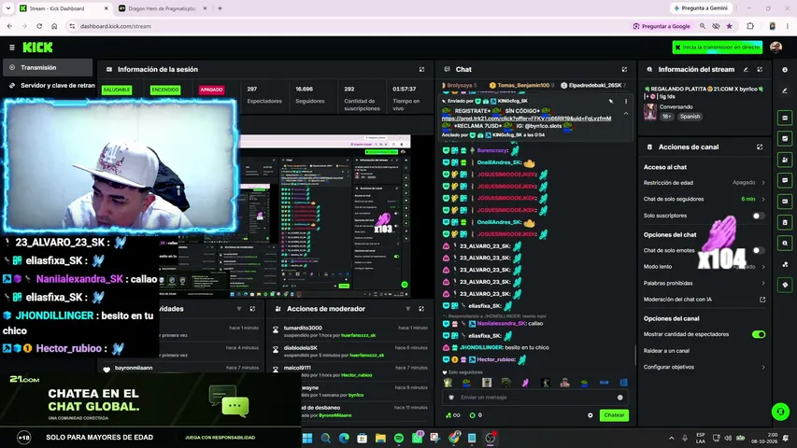
Task: Click Preguntar a Google in the address bar
Action: pyautogui.click(x=662, y=26)
